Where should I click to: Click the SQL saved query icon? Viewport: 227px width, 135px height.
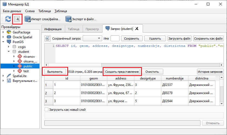(47, 38)
